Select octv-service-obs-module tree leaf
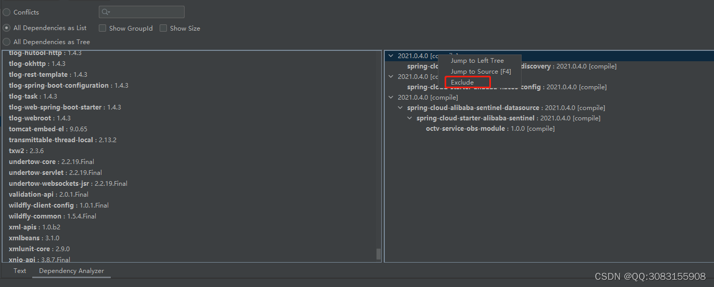 (x=490, y=128)
